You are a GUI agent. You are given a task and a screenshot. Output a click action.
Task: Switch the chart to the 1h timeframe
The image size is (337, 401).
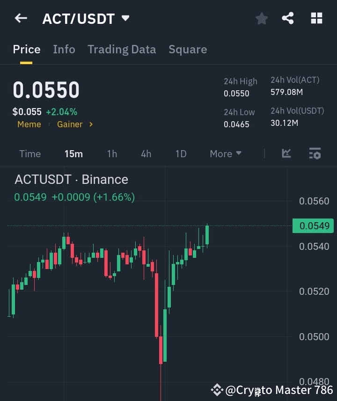pos(112,153)
